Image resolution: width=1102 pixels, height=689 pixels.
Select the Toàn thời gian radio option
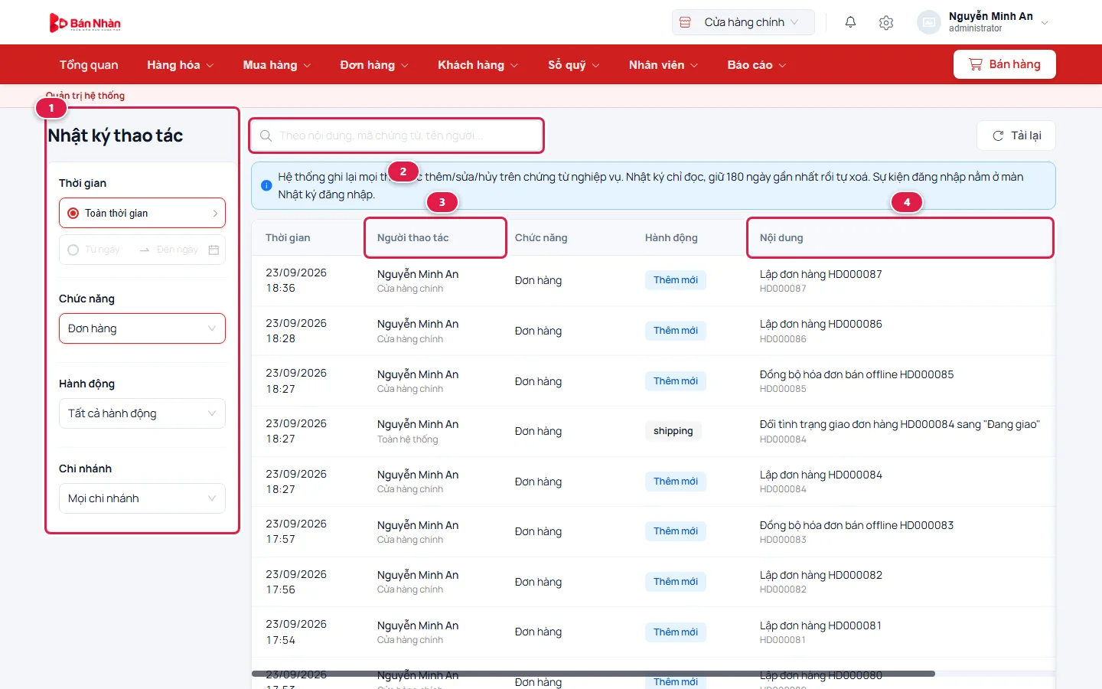coord(73,213)
